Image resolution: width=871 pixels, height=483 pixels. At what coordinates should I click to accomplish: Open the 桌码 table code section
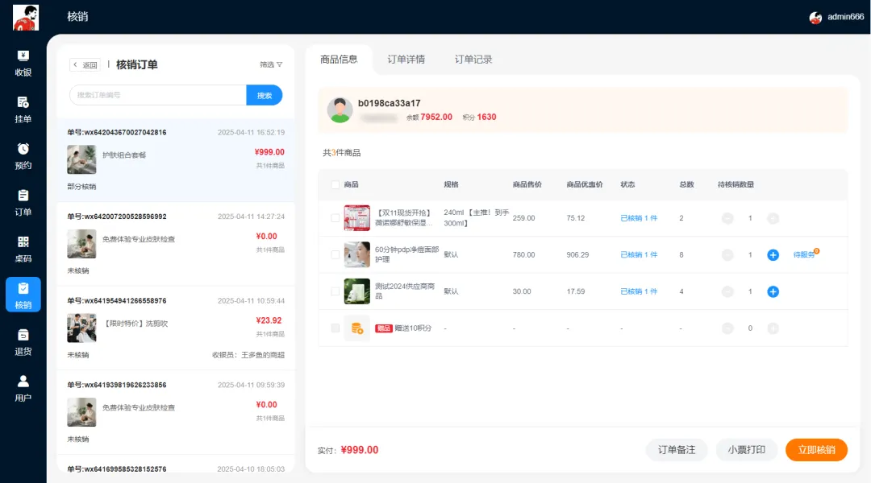click(23, 250)
